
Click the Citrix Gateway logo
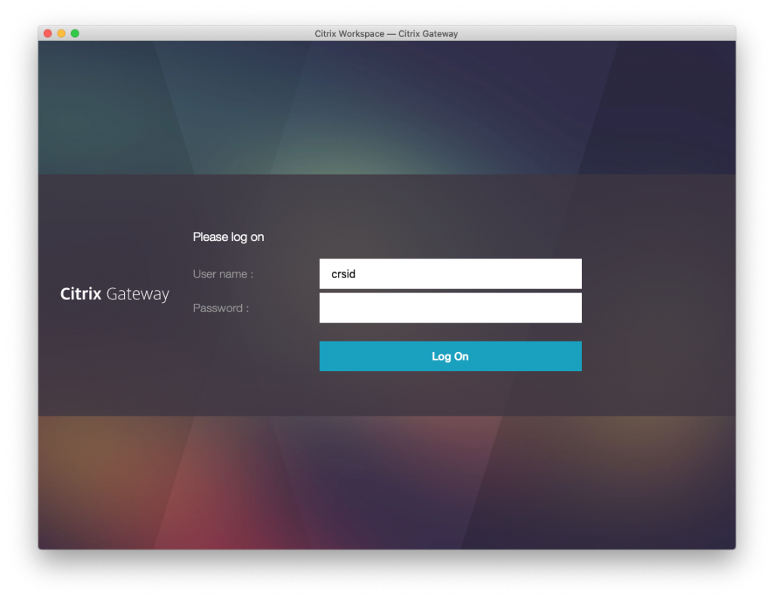pos(114,293)
